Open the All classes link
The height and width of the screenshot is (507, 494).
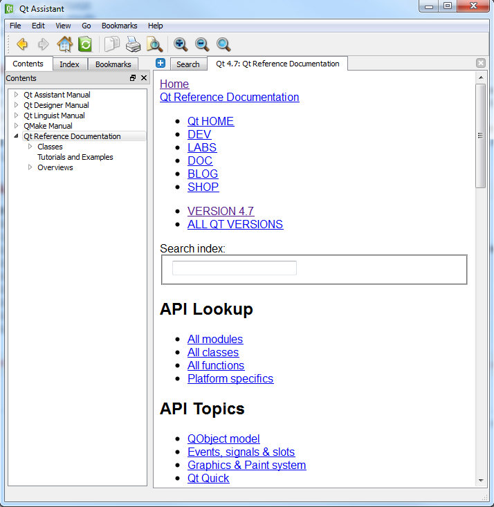point(213,353)
